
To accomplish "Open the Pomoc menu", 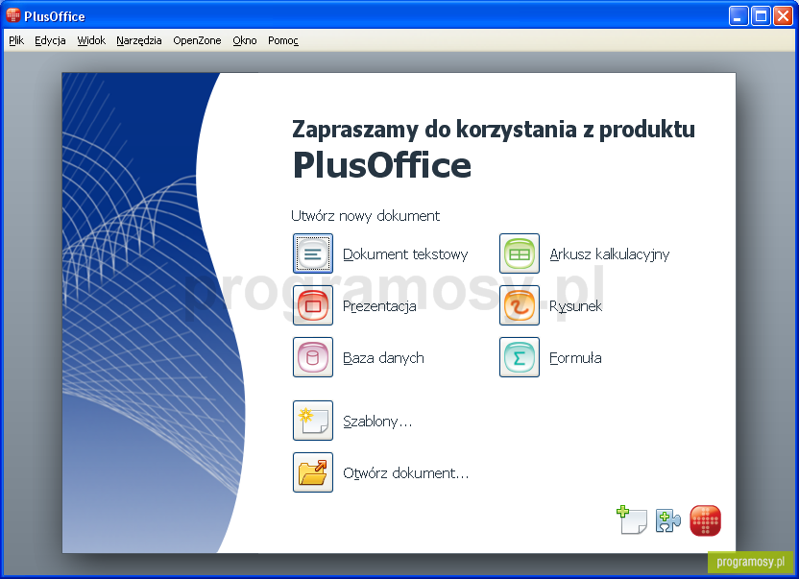I will (283, 40).
